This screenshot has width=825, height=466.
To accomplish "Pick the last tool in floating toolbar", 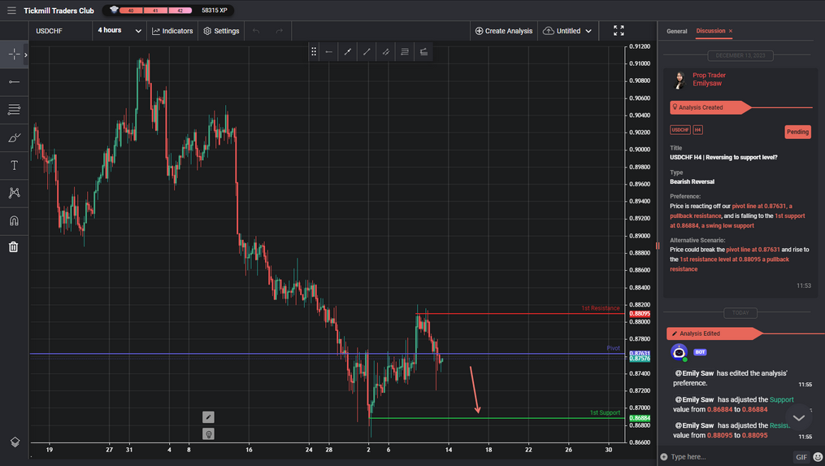I will 423,51.
